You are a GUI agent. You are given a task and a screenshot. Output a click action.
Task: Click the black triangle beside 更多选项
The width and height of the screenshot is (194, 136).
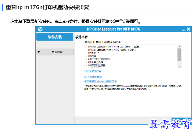pyautogui.click(x=39, y=52)
